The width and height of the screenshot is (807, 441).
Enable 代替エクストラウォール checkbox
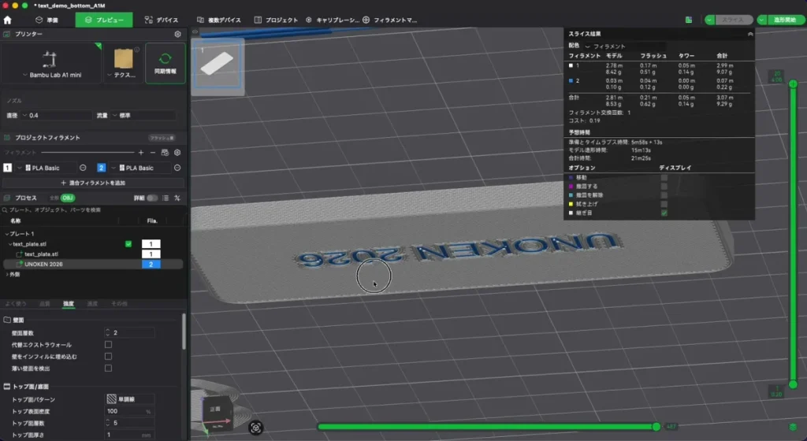coord(108,344)
